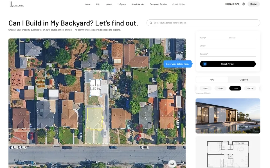270x168 pixels.
Task: Click the Phone field
Action: pos(242,38)
